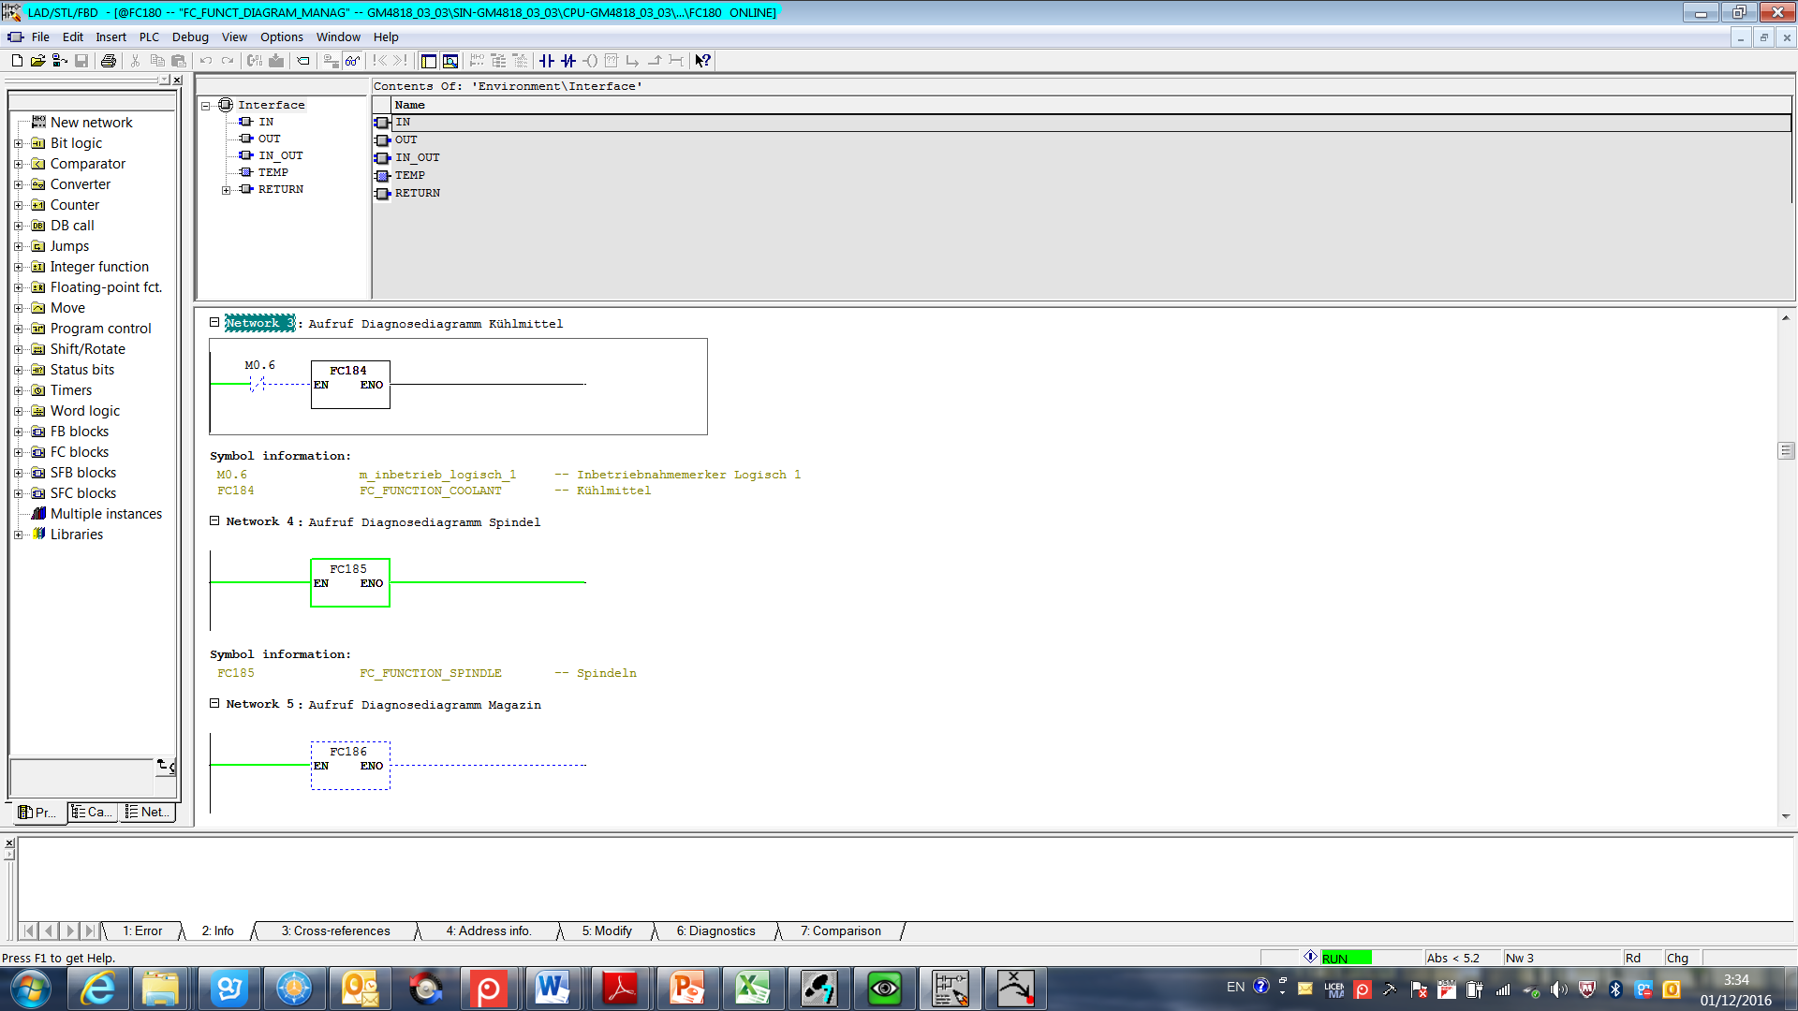The width and height of the screenshot is (1798, 1011).
Task: Click the Open file toolbar icon
Action: coord(37,61)
